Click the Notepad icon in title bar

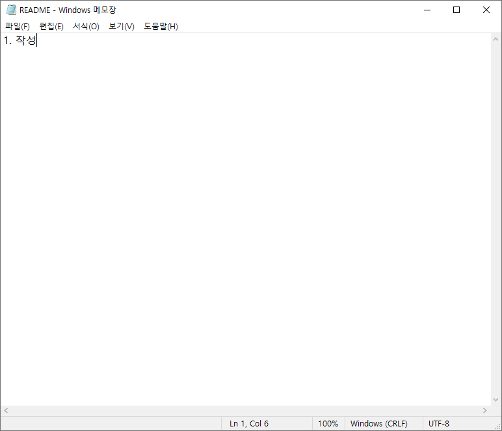click(11, 10)
